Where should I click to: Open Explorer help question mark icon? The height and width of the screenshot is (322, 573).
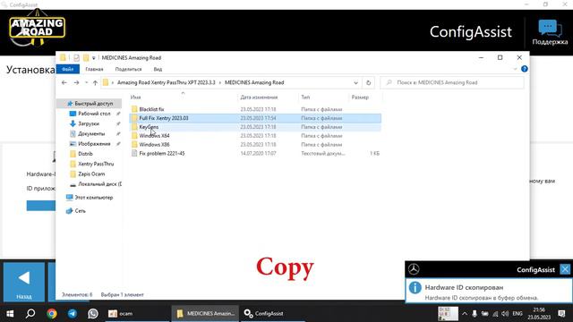coord(525,69)
